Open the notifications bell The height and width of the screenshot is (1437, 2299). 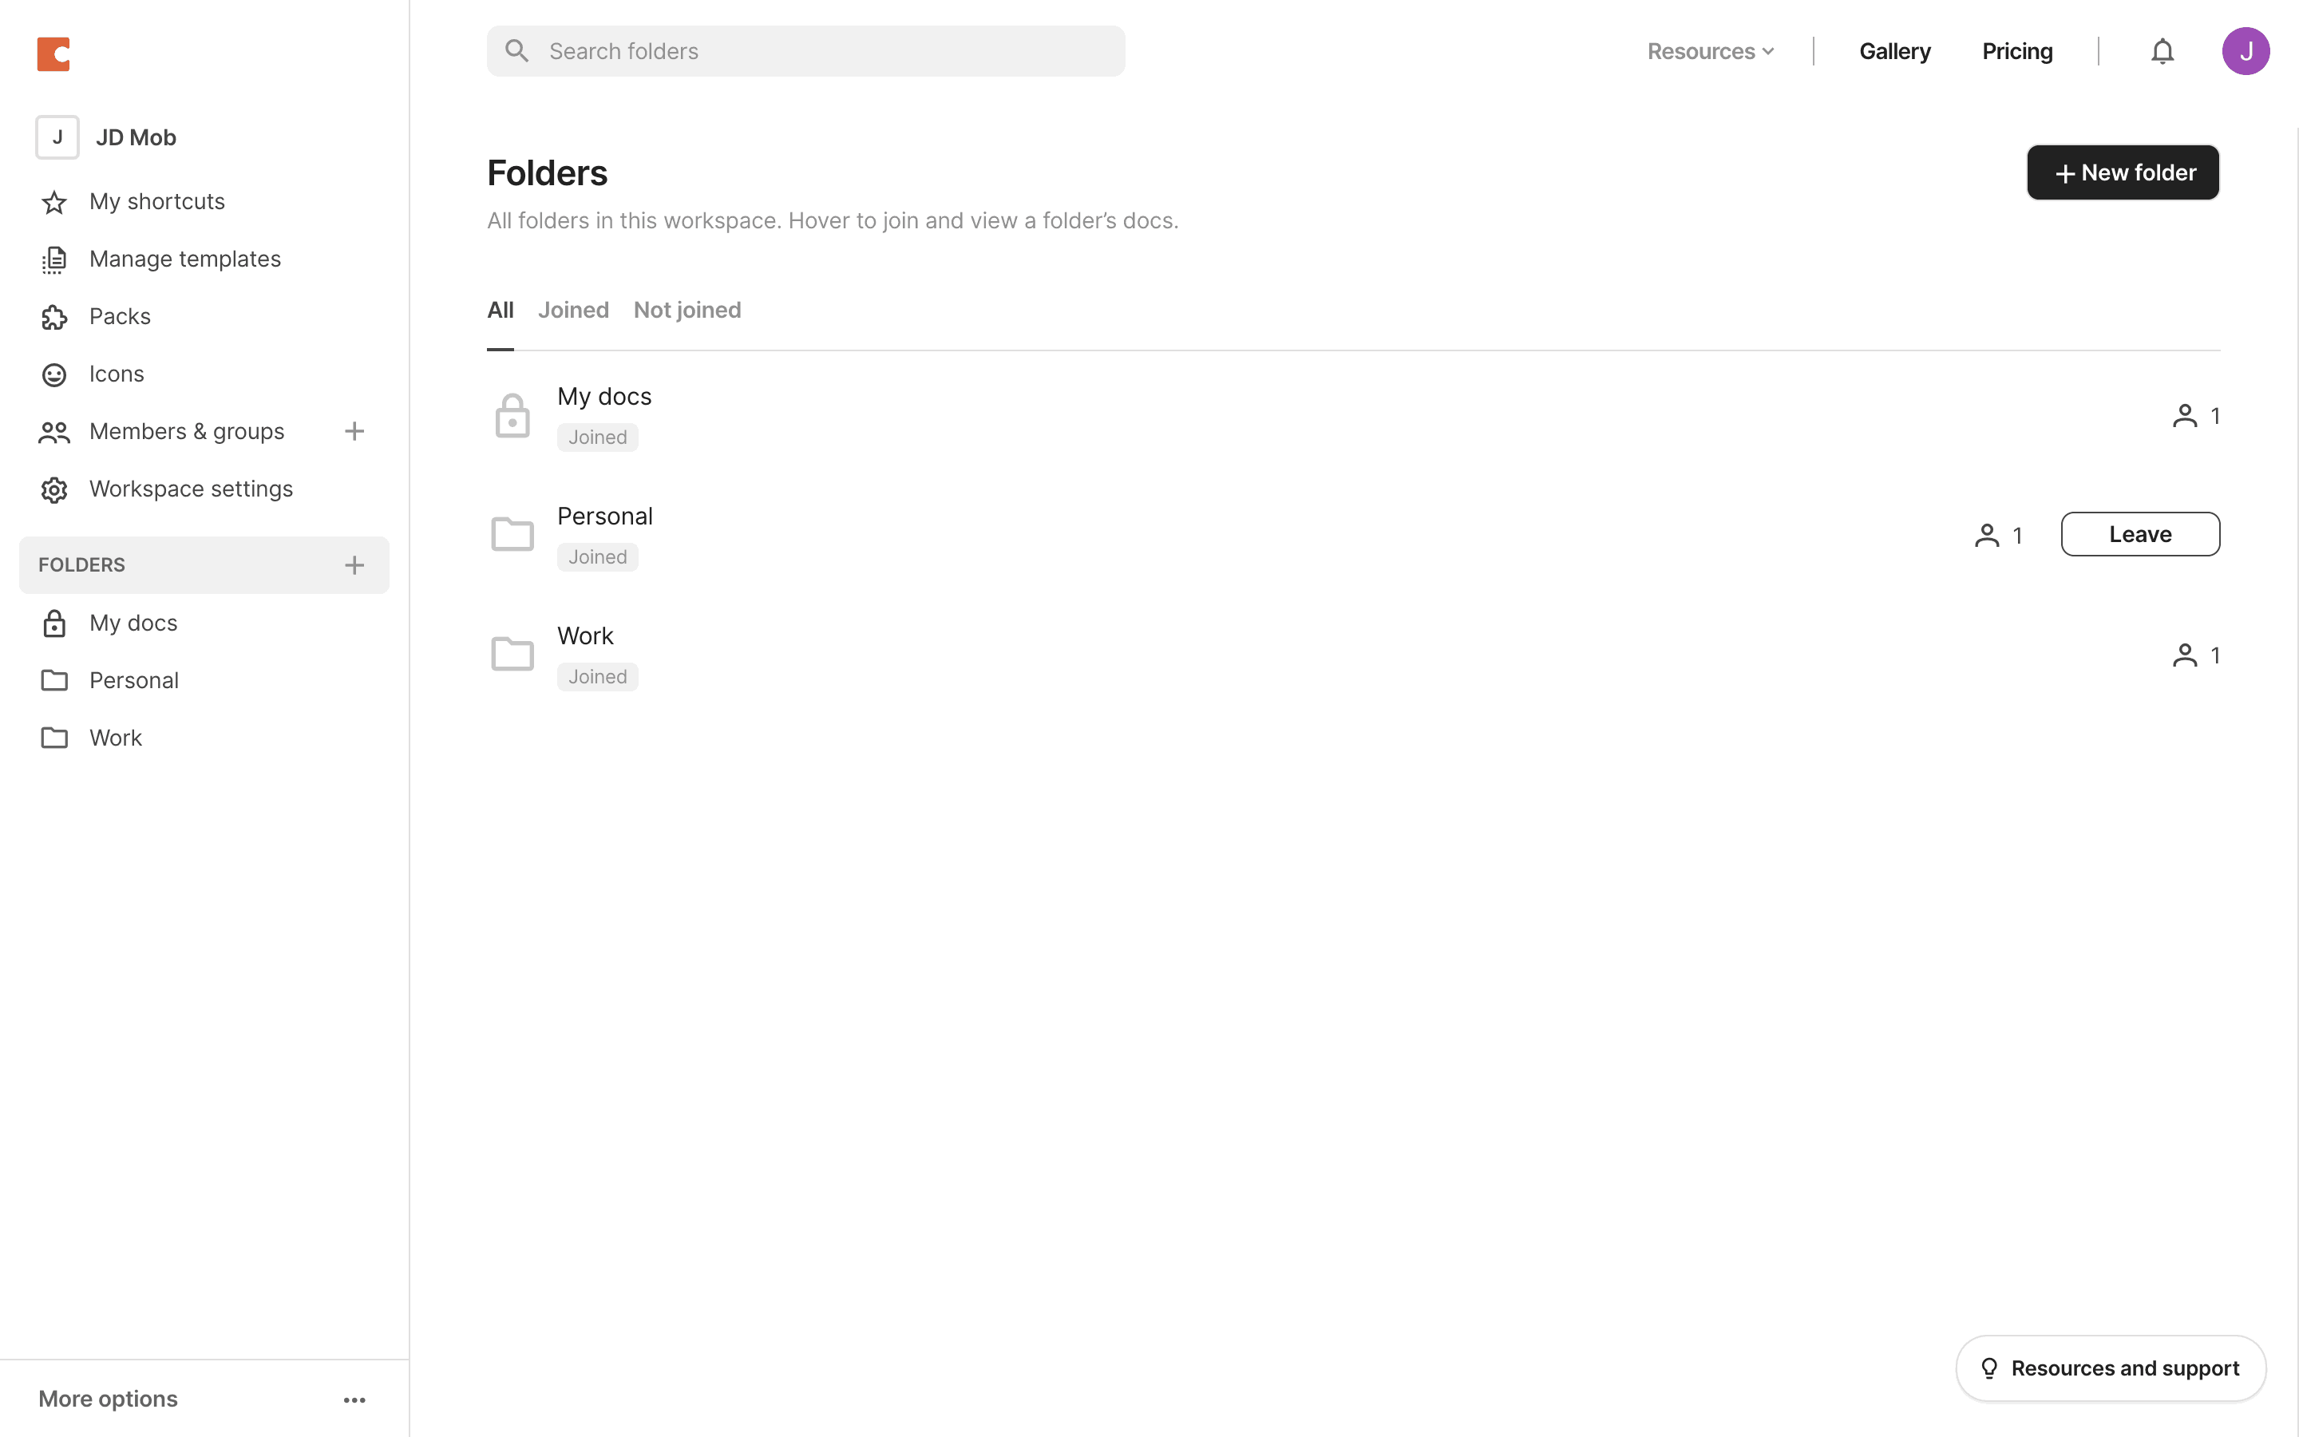[2162, 51]
